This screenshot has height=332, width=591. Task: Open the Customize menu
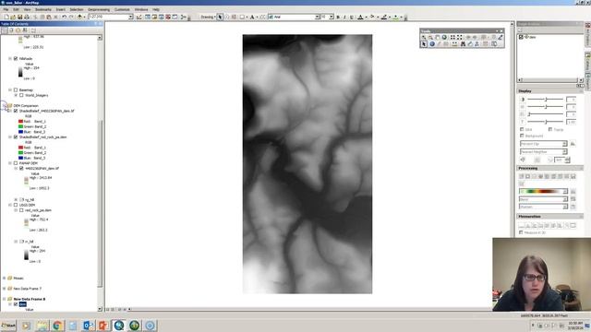point(122,9)
